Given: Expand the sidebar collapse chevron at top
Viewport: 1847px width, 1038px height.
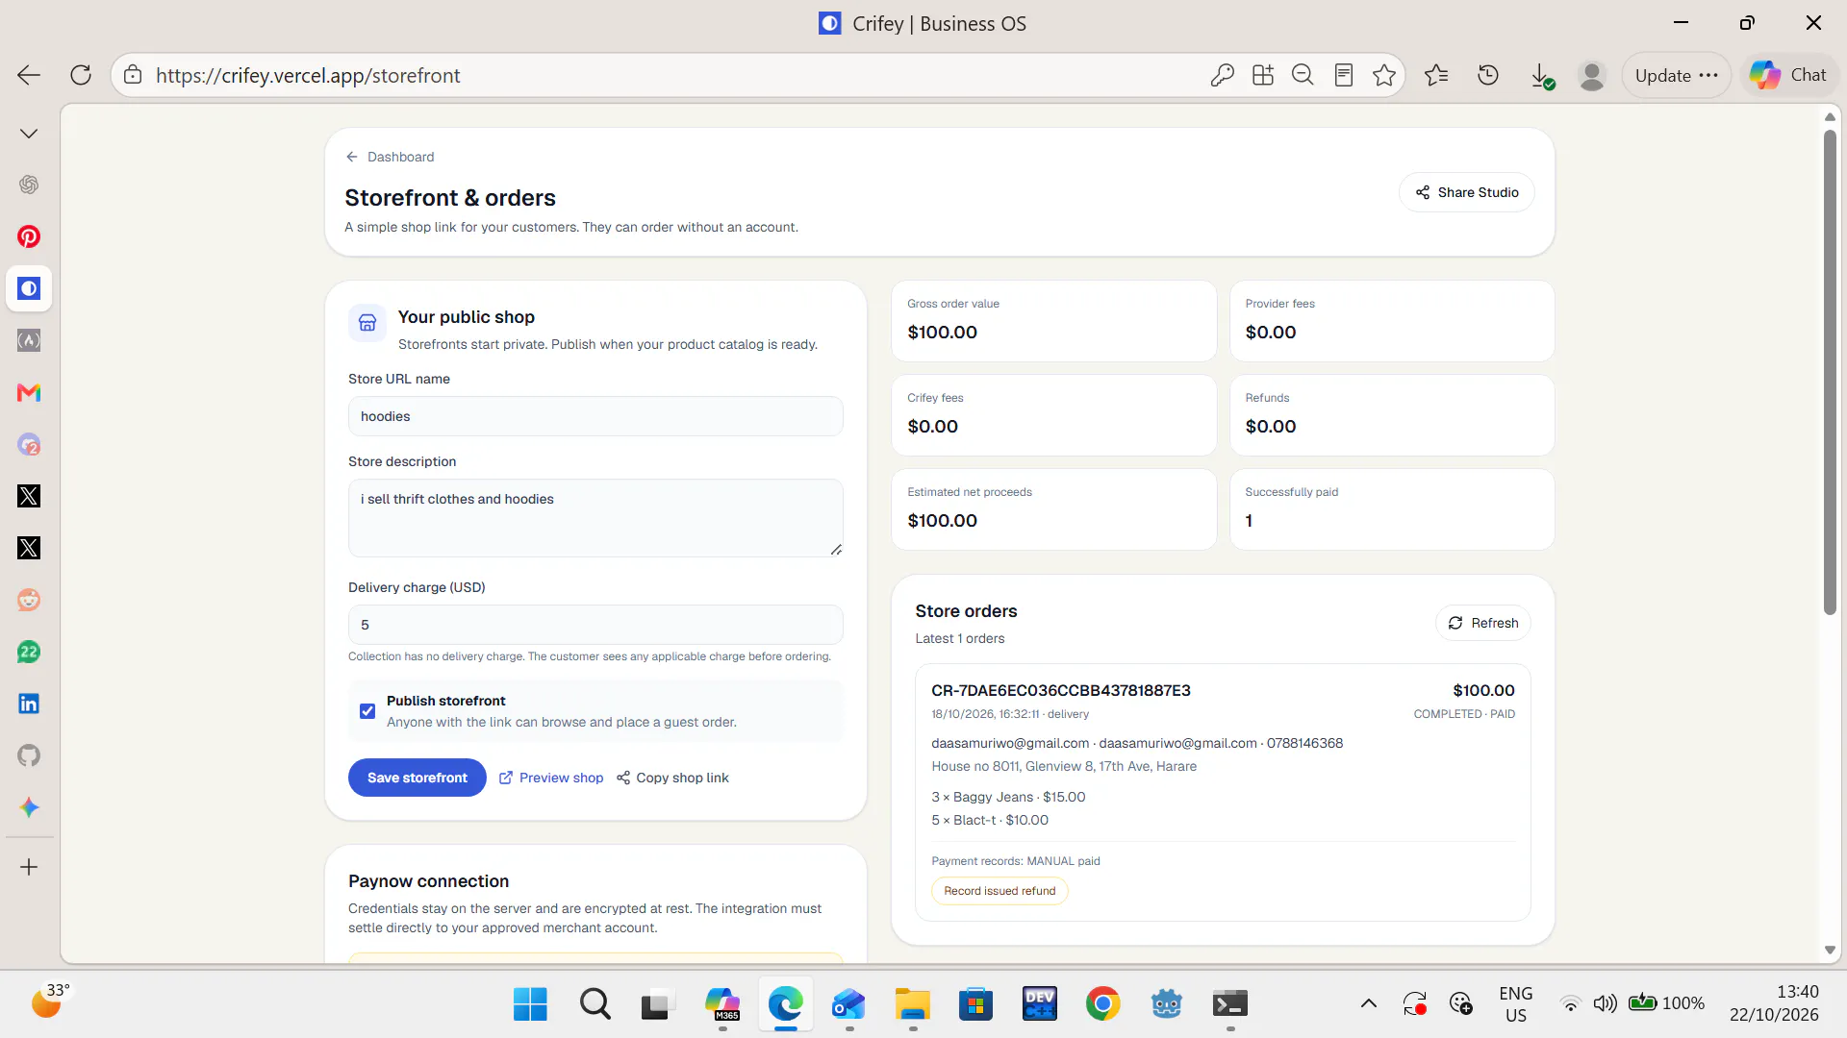Looking at the screenshot, I should coord(29,134).
